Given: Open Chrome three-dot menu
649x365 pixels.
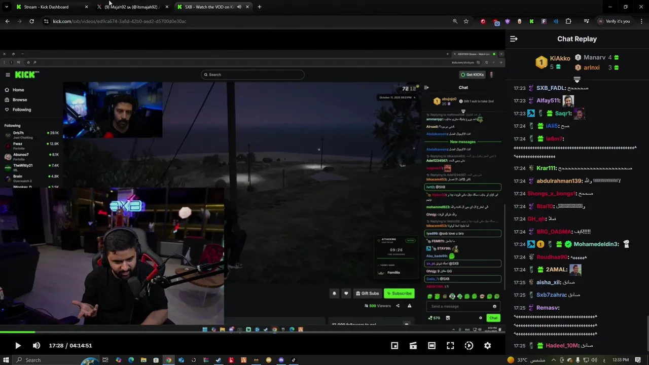Looking at the screenshot, I should click(640, 21).
